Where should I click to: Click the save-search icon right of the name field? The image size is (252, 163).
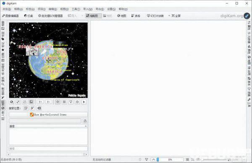[85, 121]
